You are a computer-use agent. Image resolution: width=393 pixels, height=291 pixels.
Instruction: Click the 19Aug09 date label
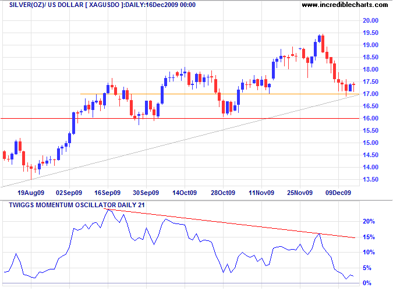31,193
